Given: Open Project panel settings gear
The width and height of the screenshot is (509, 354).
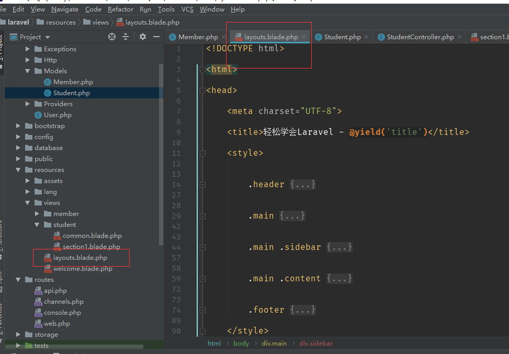Looking at the screenshot, I should (142, 37).
